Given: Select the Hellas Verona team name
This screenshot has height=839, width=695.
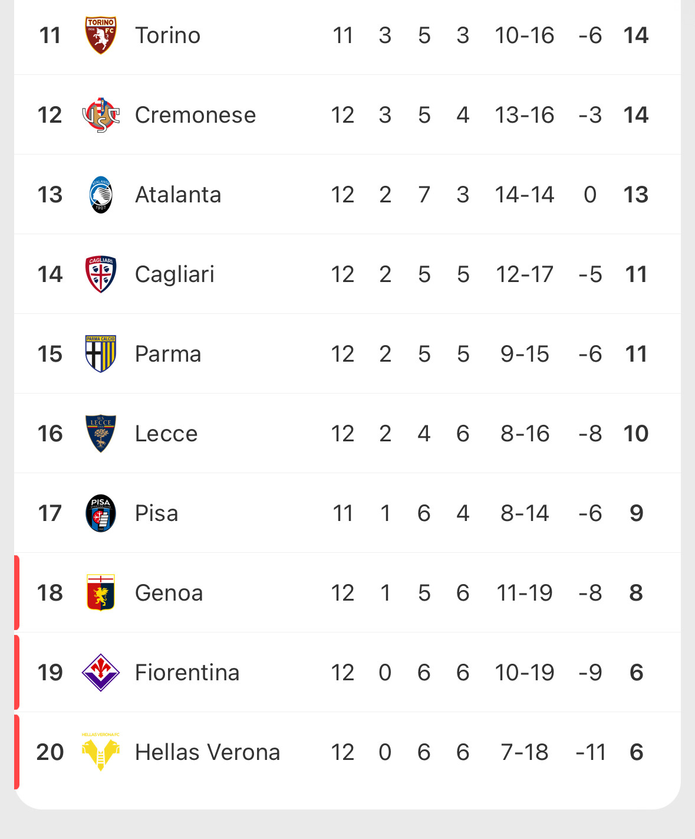Looking at the screenshot, I should click(207, 752).
